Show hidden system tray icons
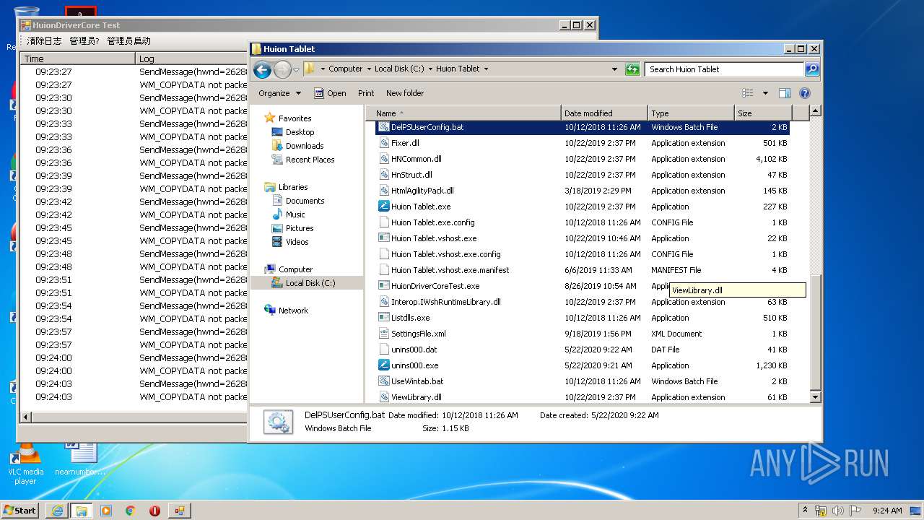Viewport: 924px width, 520px height. click(806, 510)
